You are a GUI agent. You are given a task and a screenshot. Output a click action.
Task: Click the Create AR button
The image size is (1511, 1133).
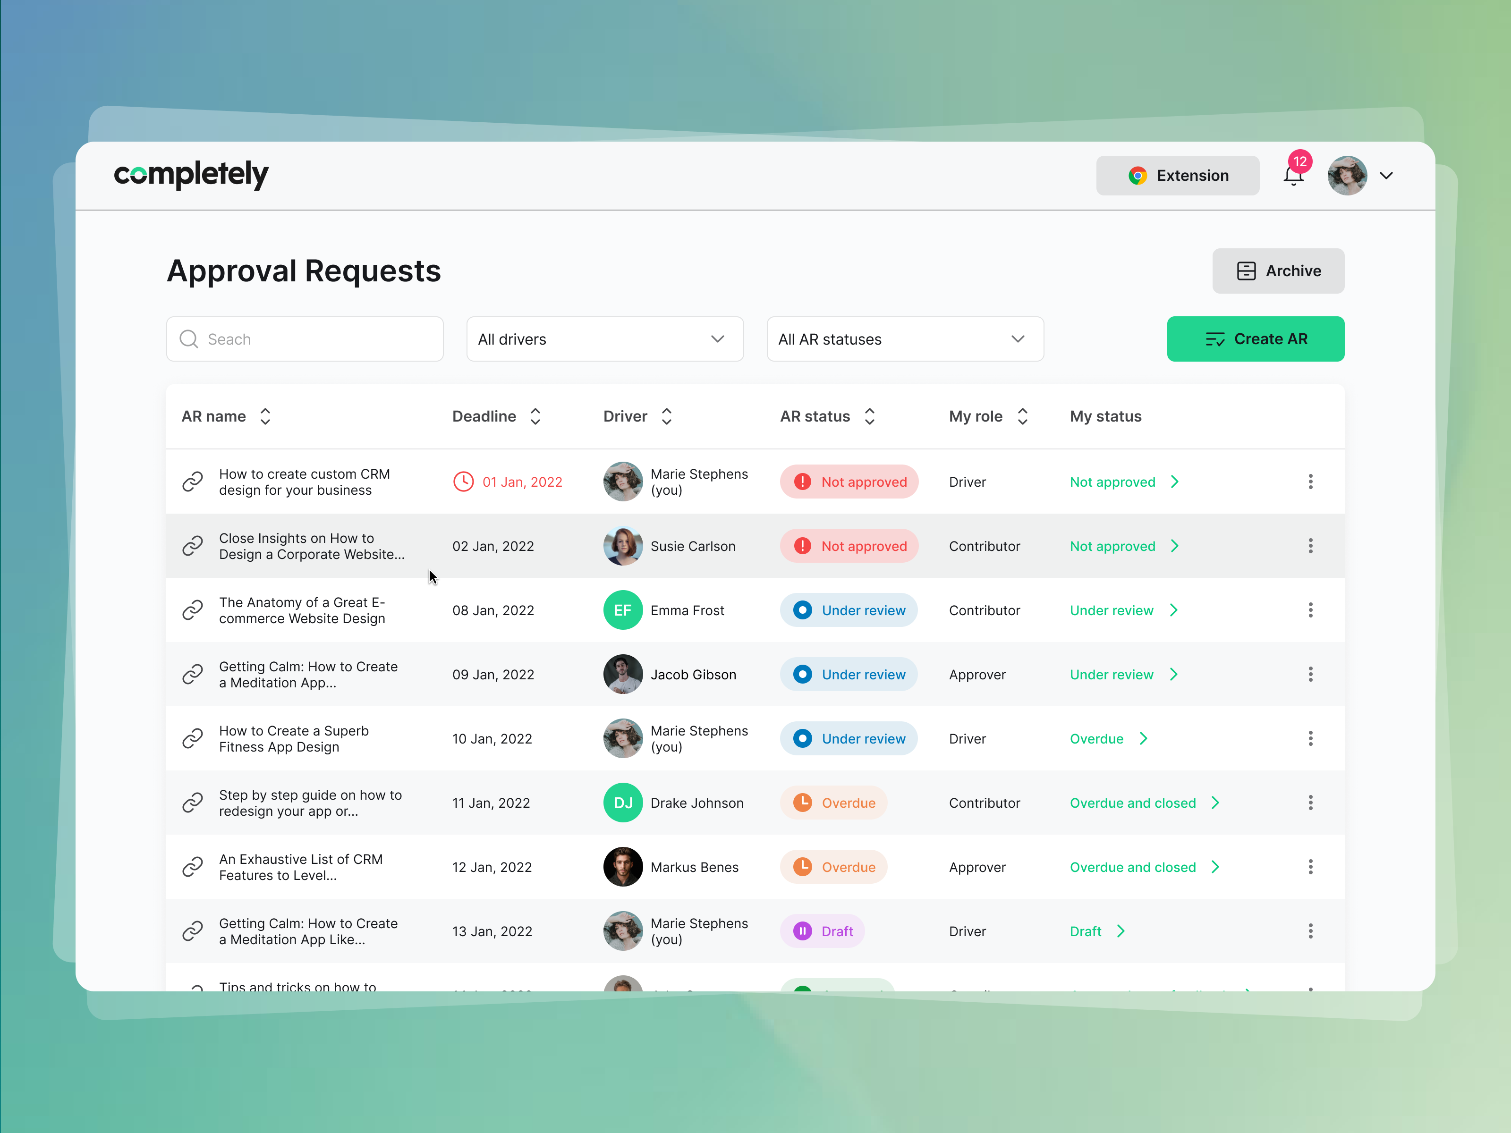tap(1256, 339)
